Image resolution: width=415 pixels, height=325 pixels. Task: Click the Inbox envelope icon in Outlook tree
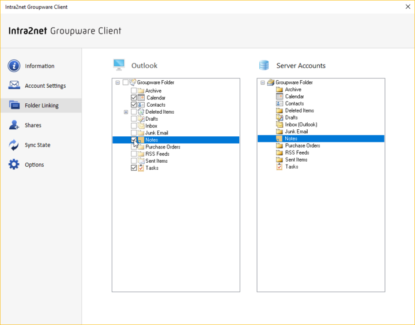pos(141,126)
